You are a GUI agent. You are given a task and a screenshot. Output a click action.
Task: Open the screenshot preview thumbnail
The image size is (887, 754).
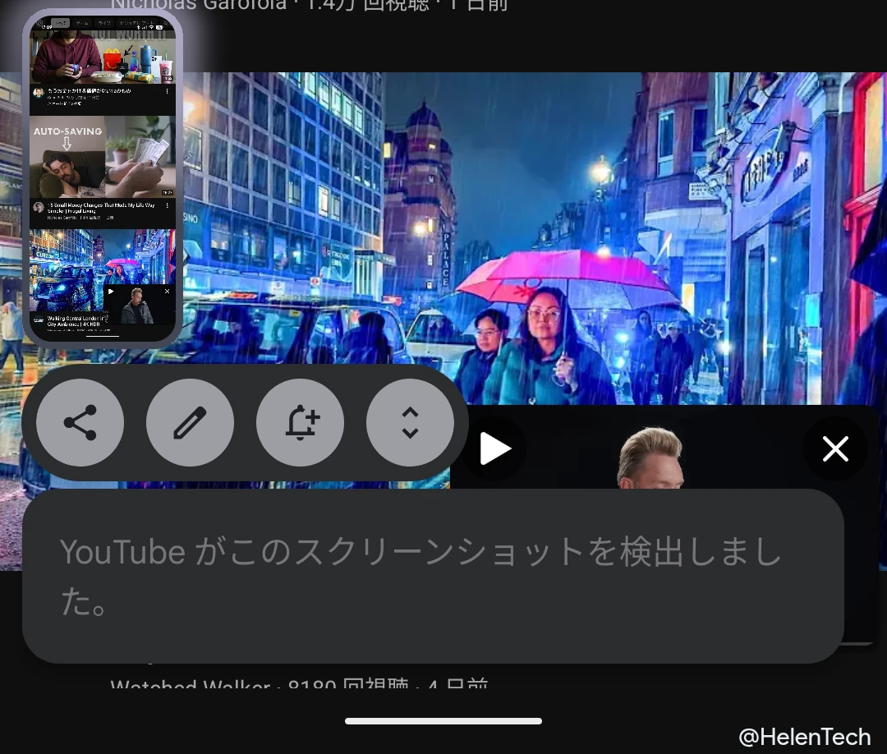[102, 177]
